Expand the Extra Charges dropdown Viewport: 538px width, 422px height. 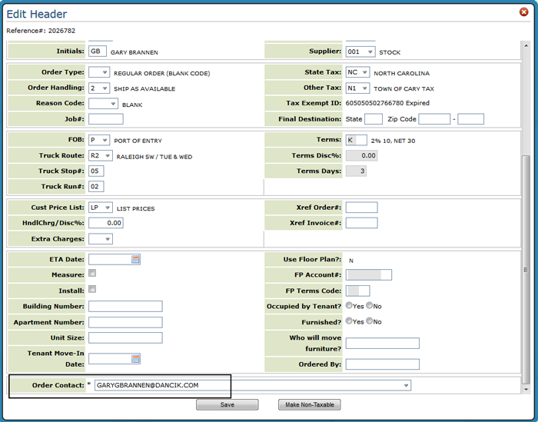[101, 239]
